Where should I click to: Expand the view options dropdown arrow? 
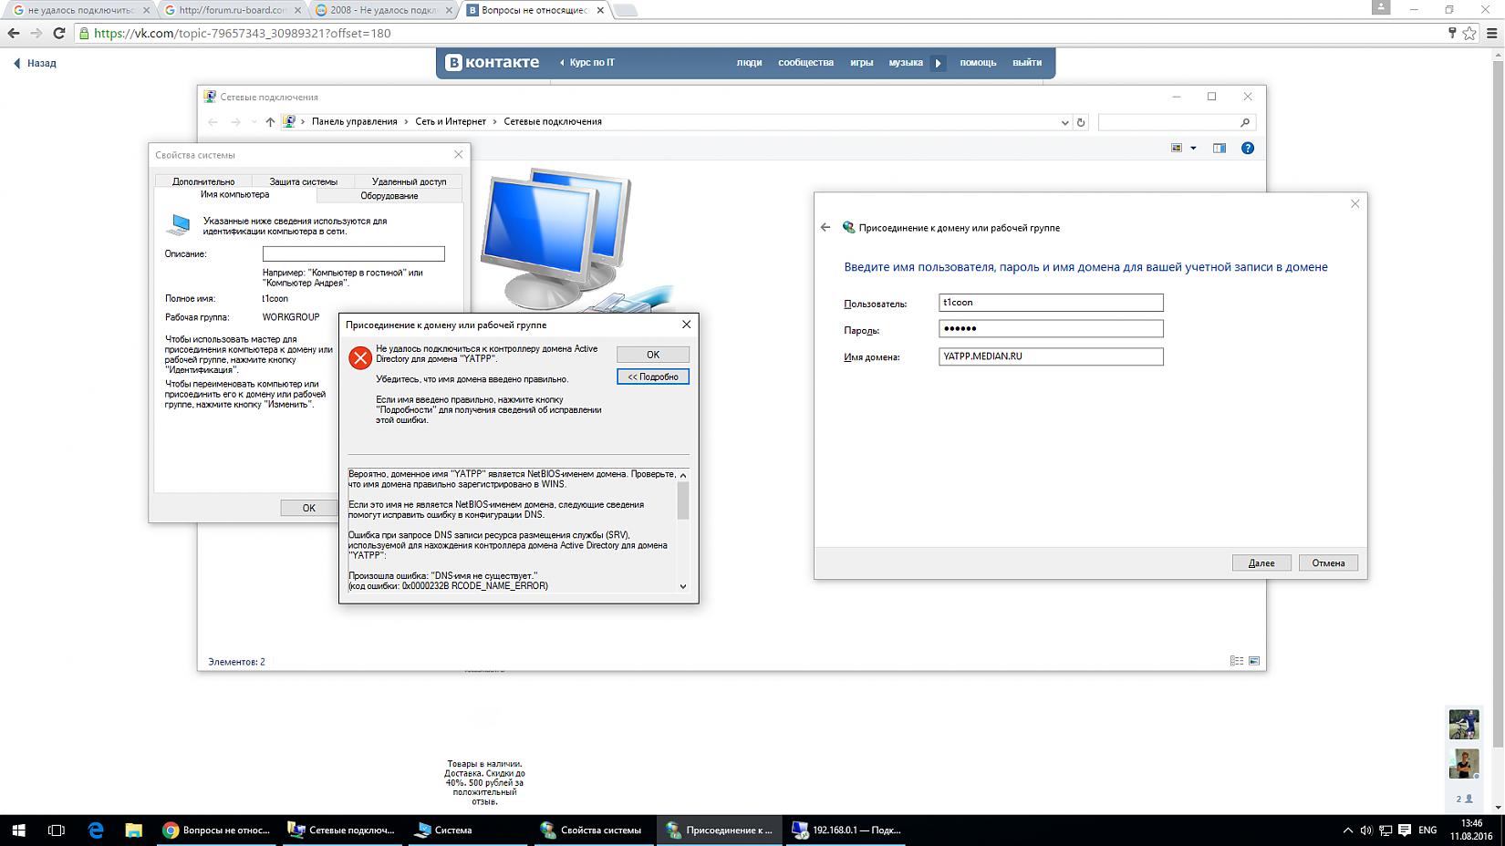click(1193, 148)
